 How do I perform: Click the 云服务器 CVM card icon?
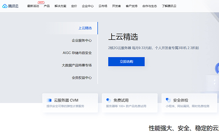(49, 100)
